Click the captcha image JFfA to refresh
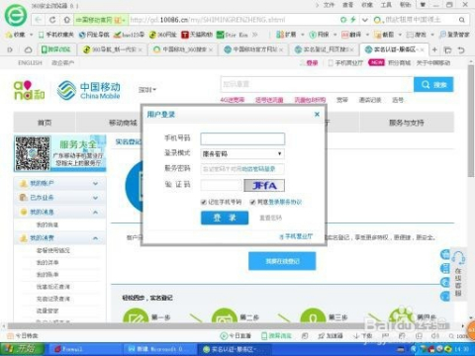This screenshot has height=356, width=475. [264, 185]
